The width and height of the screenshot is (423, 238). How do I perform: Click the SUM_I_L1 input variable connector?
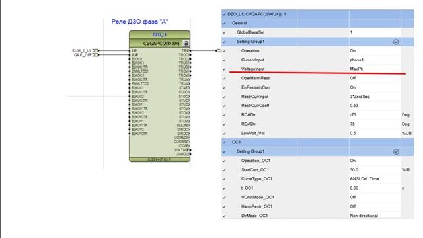96,50
